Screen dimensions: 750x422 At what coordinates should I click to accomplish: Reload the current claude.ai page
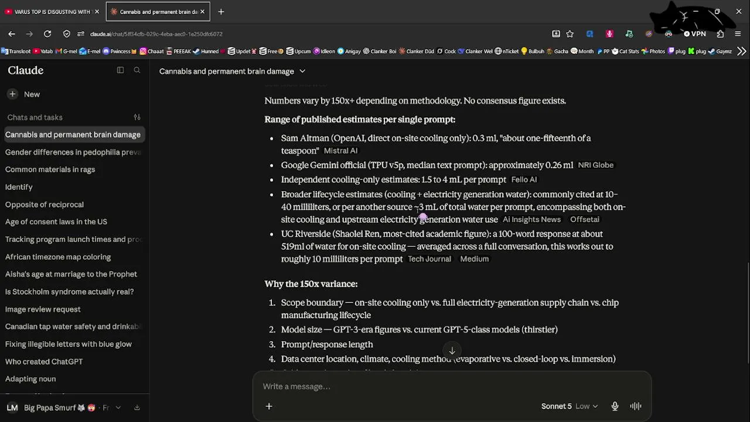47,34
